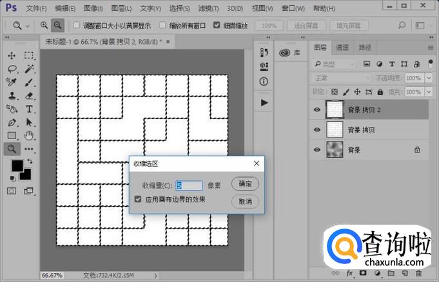Toggle layer filtering on/off switch
439x282 pixels.
pyautogui.click(x=431, y=63)
